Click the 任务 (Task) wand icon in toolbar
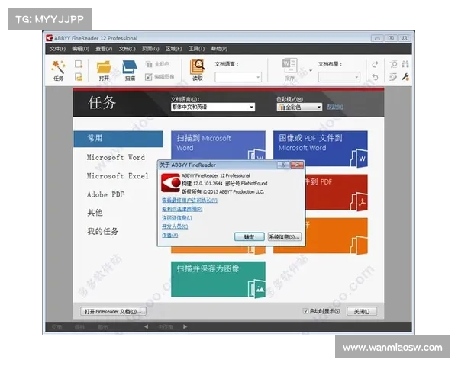The height and width of the screenshot is (366, 458). 58,68
